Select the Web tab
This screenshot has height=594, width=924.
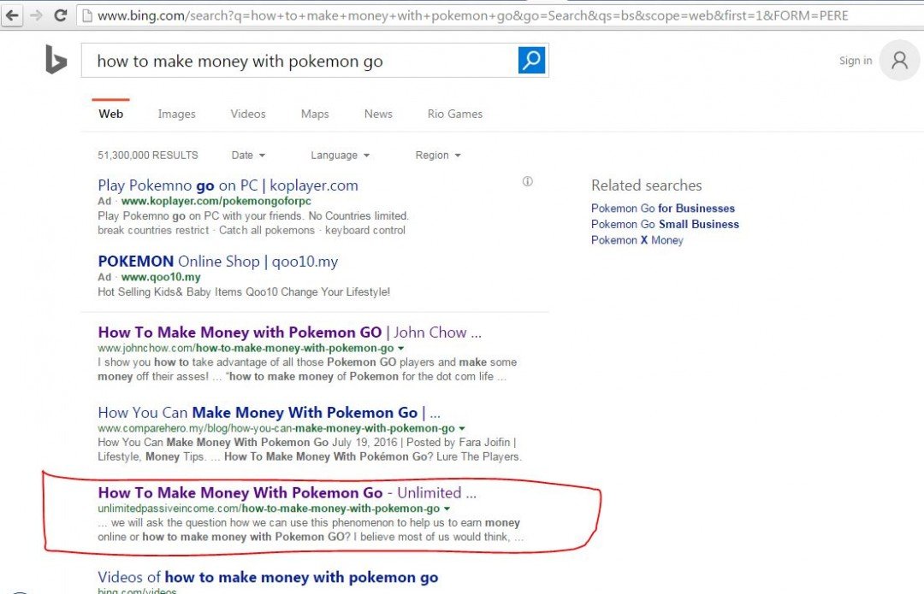point(110,114)
